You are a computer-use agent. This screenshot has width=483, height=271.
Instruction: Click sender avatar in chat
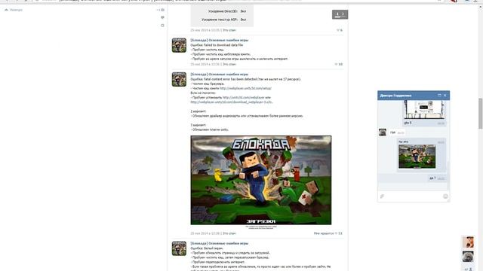(383, 132)
